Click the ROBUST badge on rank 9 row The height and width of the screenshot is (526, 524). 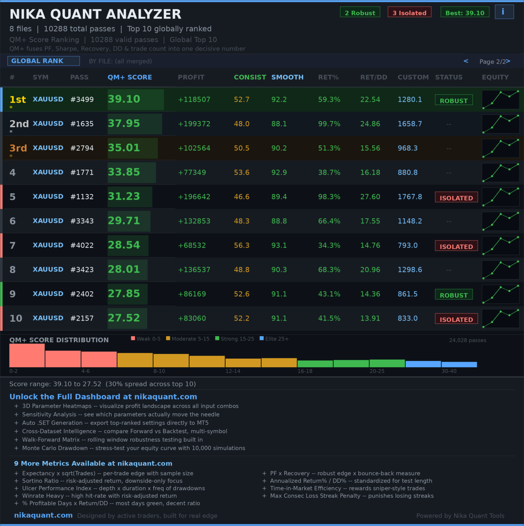coord(453,295)
